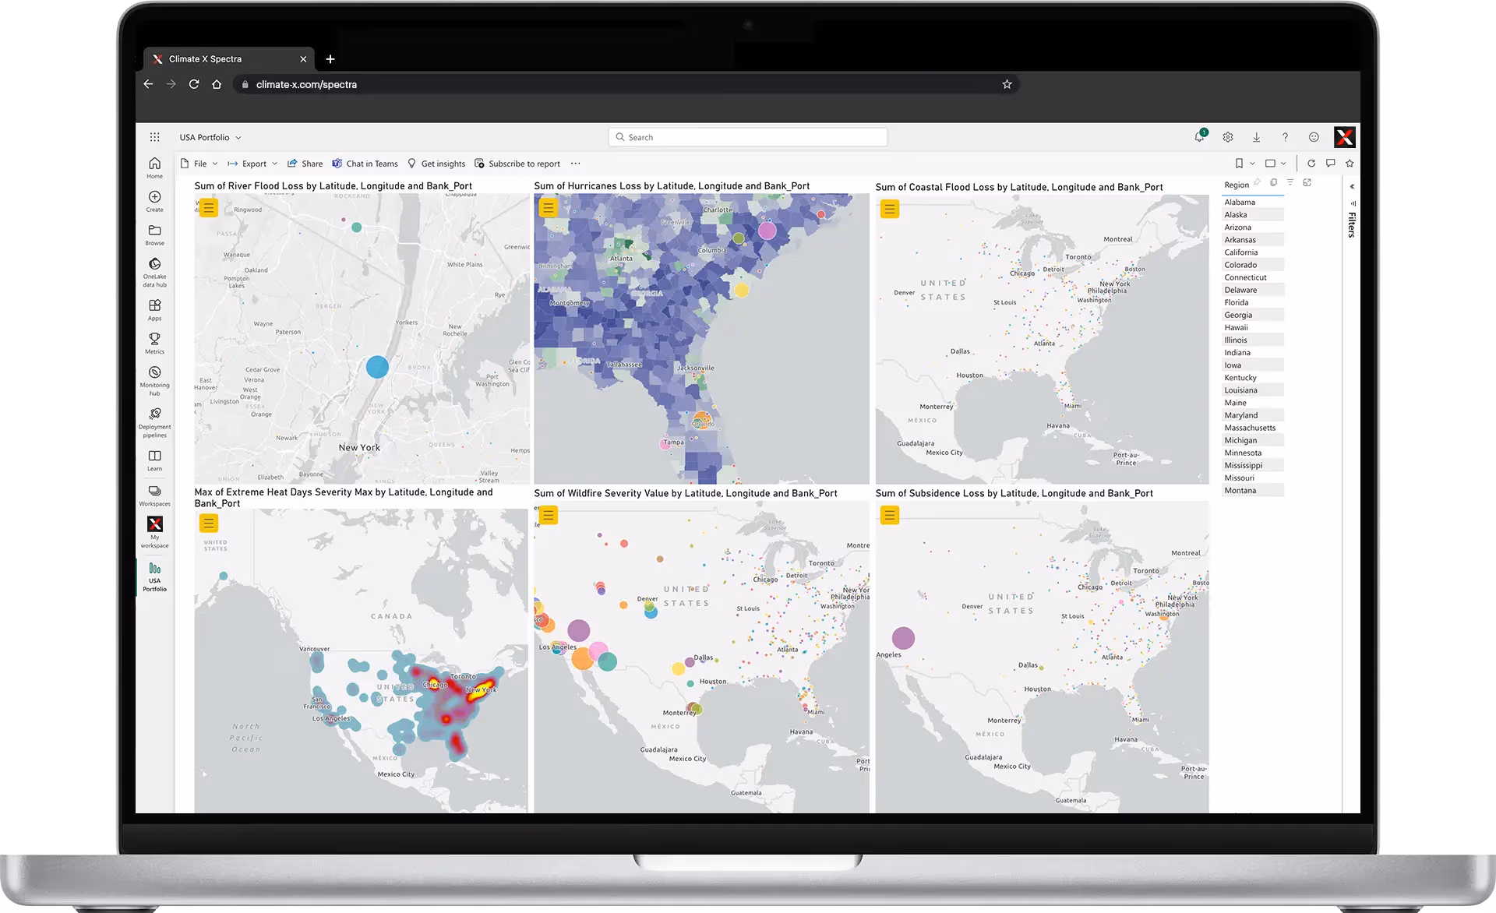
Task: Open Metrics trophy icon in sidebar
Action: click(x=154, y=344)
